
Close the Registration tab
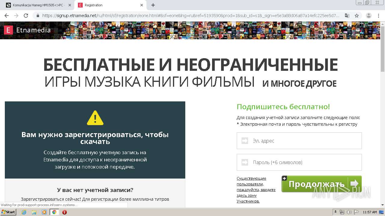point(142,5)
